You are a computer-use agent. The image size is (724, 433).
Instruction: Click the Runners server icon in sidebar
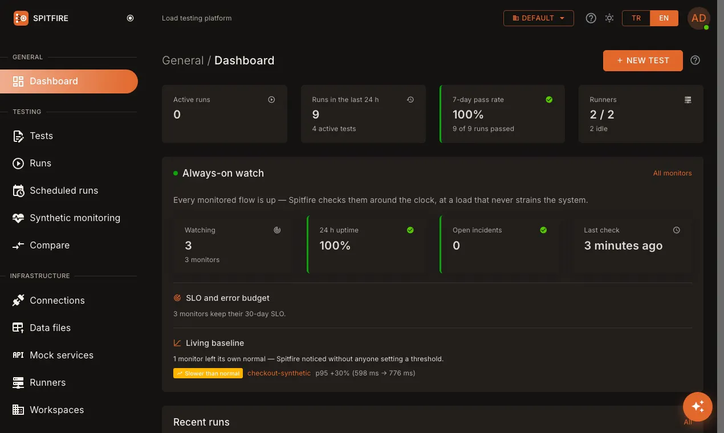(18, 382)
